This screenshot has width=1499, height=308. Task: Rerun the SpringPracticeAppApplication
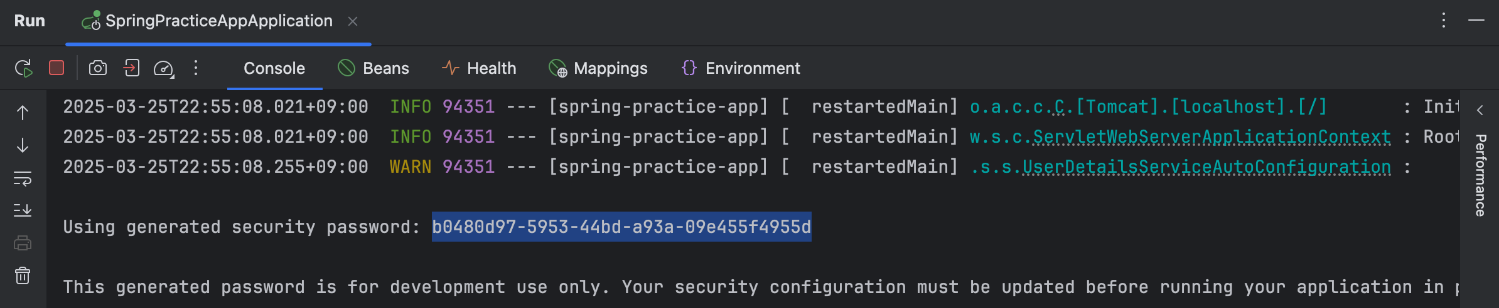click(x=23, y=68)
